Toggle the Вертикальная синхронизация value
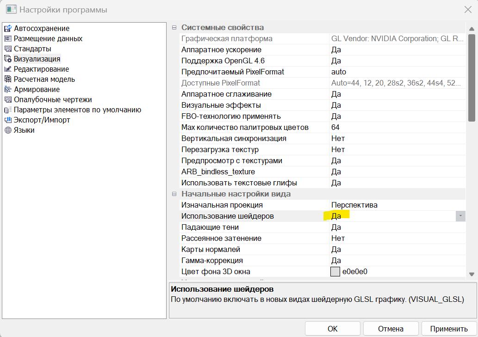478x337 pixels. point(397,139)
